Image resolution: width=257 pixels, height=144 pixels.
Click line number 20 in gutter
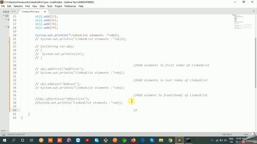click(x=14, y=35)
